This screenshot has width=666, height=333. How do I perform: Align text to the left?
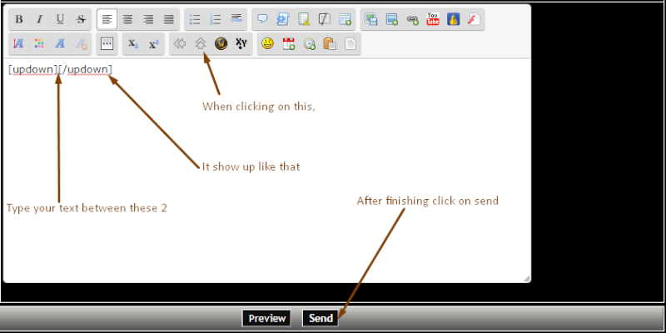click(x=107, y=19)
